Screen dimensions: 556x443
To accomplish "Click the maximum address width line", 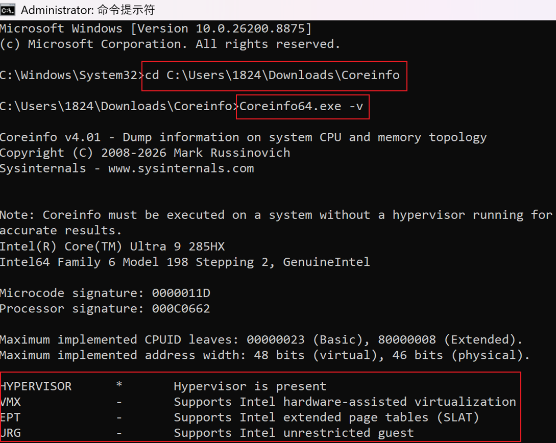I will pyautogui.click(x=265, y=355).
